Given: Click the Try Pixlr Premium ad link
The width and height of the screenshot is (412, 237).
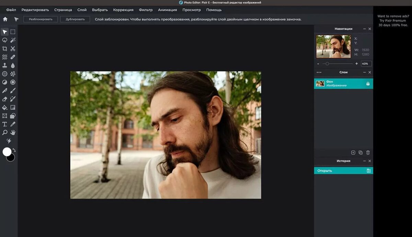Looking at the screenshot, I should 392,21.
